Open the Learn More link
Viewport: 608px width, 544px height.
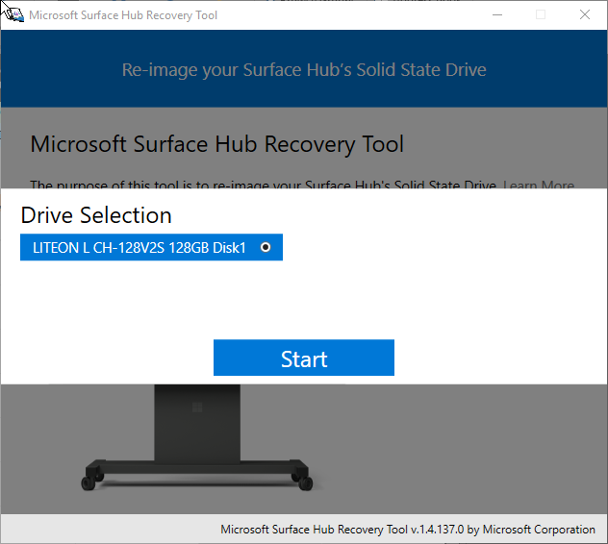coord(539,185)
